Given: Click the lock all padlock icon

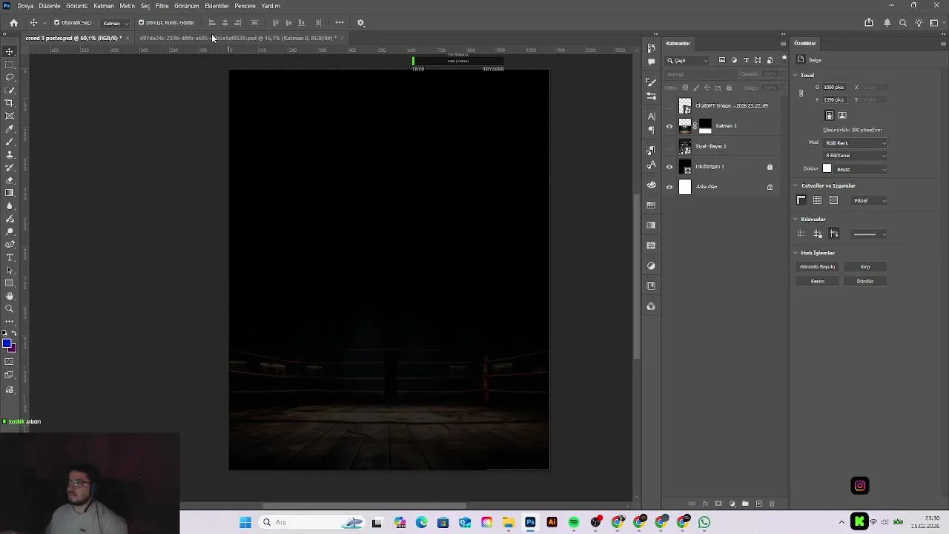Looking at the screenshot, I should coord(729,88).
